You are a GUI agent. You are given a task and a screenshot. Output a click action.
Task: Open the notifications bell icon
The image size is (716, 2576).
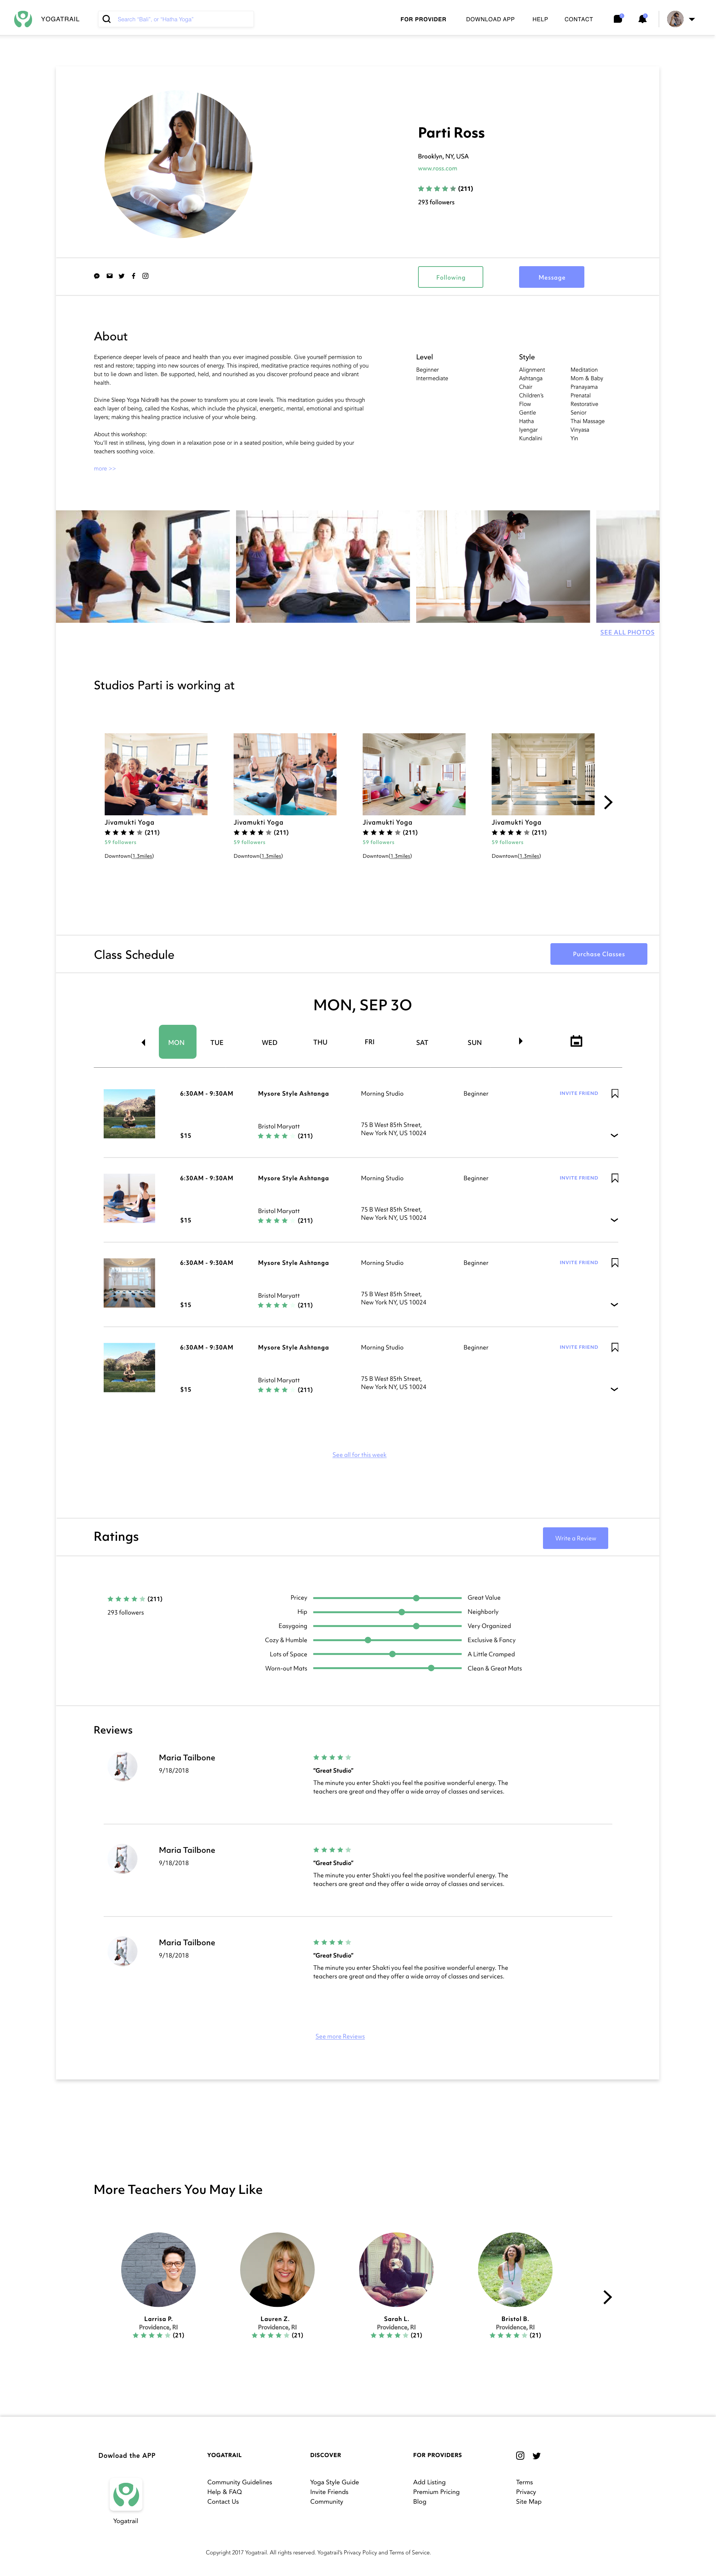(x=642, y=19)
